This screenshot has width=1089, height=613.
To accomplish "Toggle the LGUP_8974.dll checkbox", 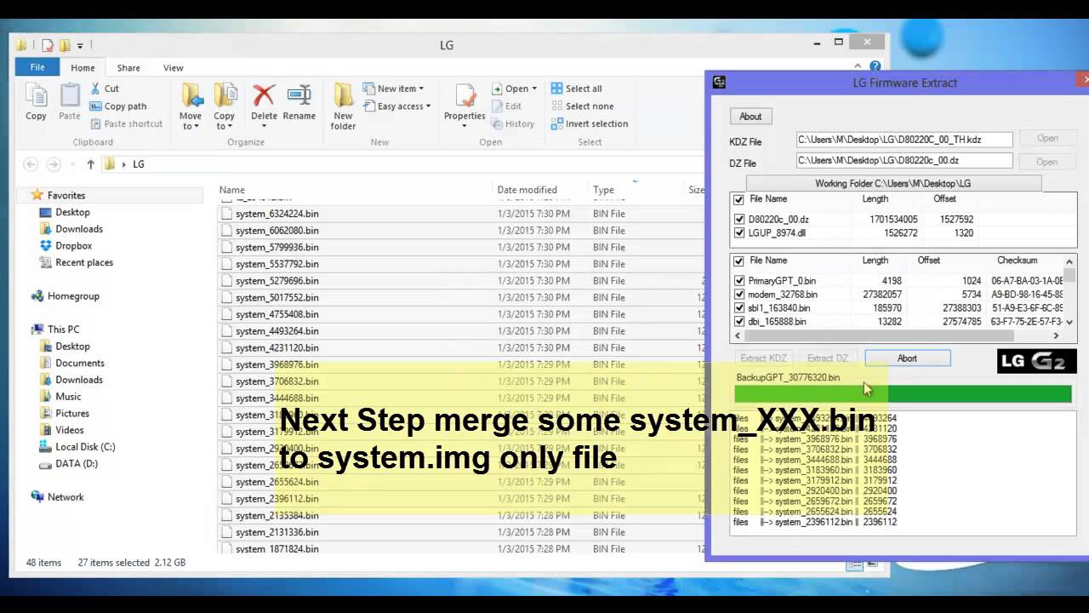I will (x=738, y=233).
